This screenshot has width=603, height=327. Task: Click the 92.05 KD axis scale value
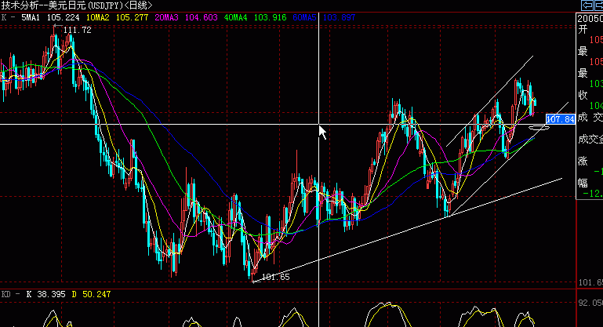click(590, 303)
